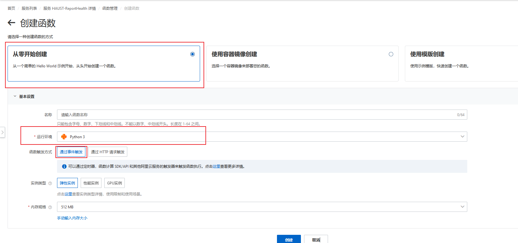Choose 性能实例 instance type
This screenshot has height=243, width=518.
coord(91,183)
